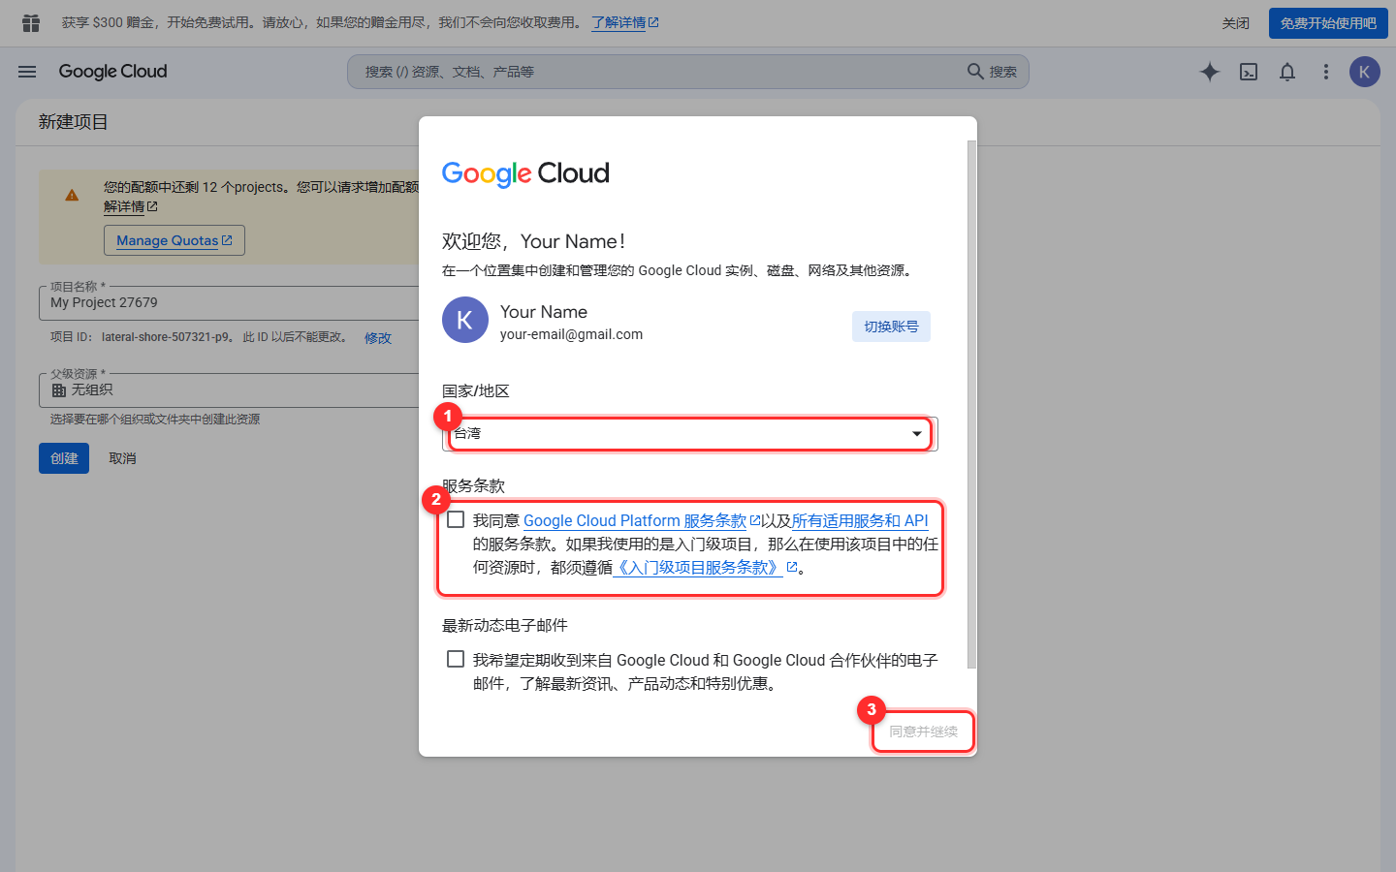Click the Google Cloud header logo
Image resolution: width=1396 pixels, height=872 pixels.
coord(112,72)
